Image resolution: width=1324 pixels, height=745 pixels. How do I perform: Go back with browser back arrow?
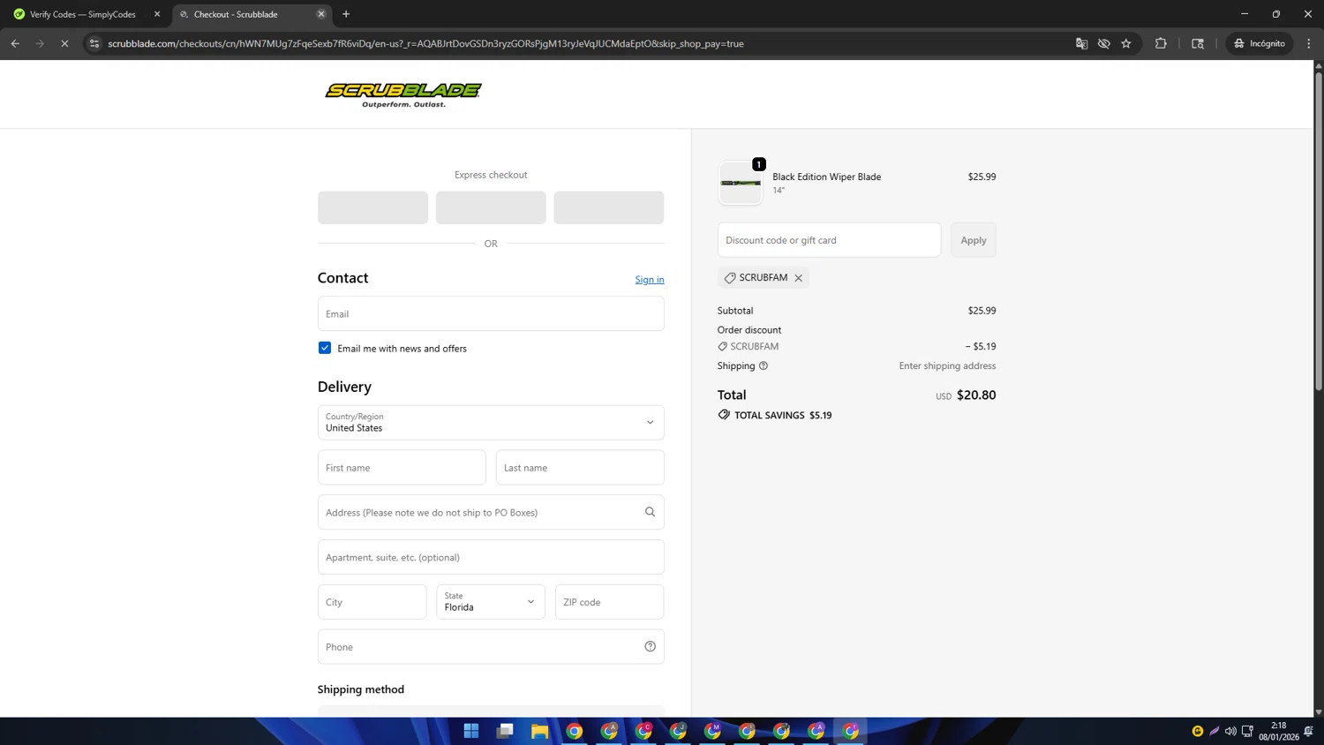(x=15, y=43)
